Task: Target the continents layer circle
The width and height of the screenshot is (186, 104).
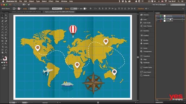Action: 182,16
